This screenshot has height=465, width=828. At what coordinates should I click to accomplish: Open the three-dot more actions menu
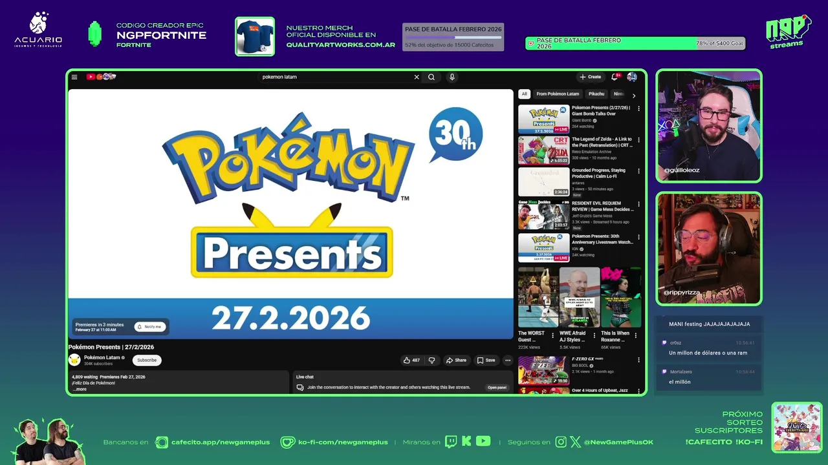(508, 360)
